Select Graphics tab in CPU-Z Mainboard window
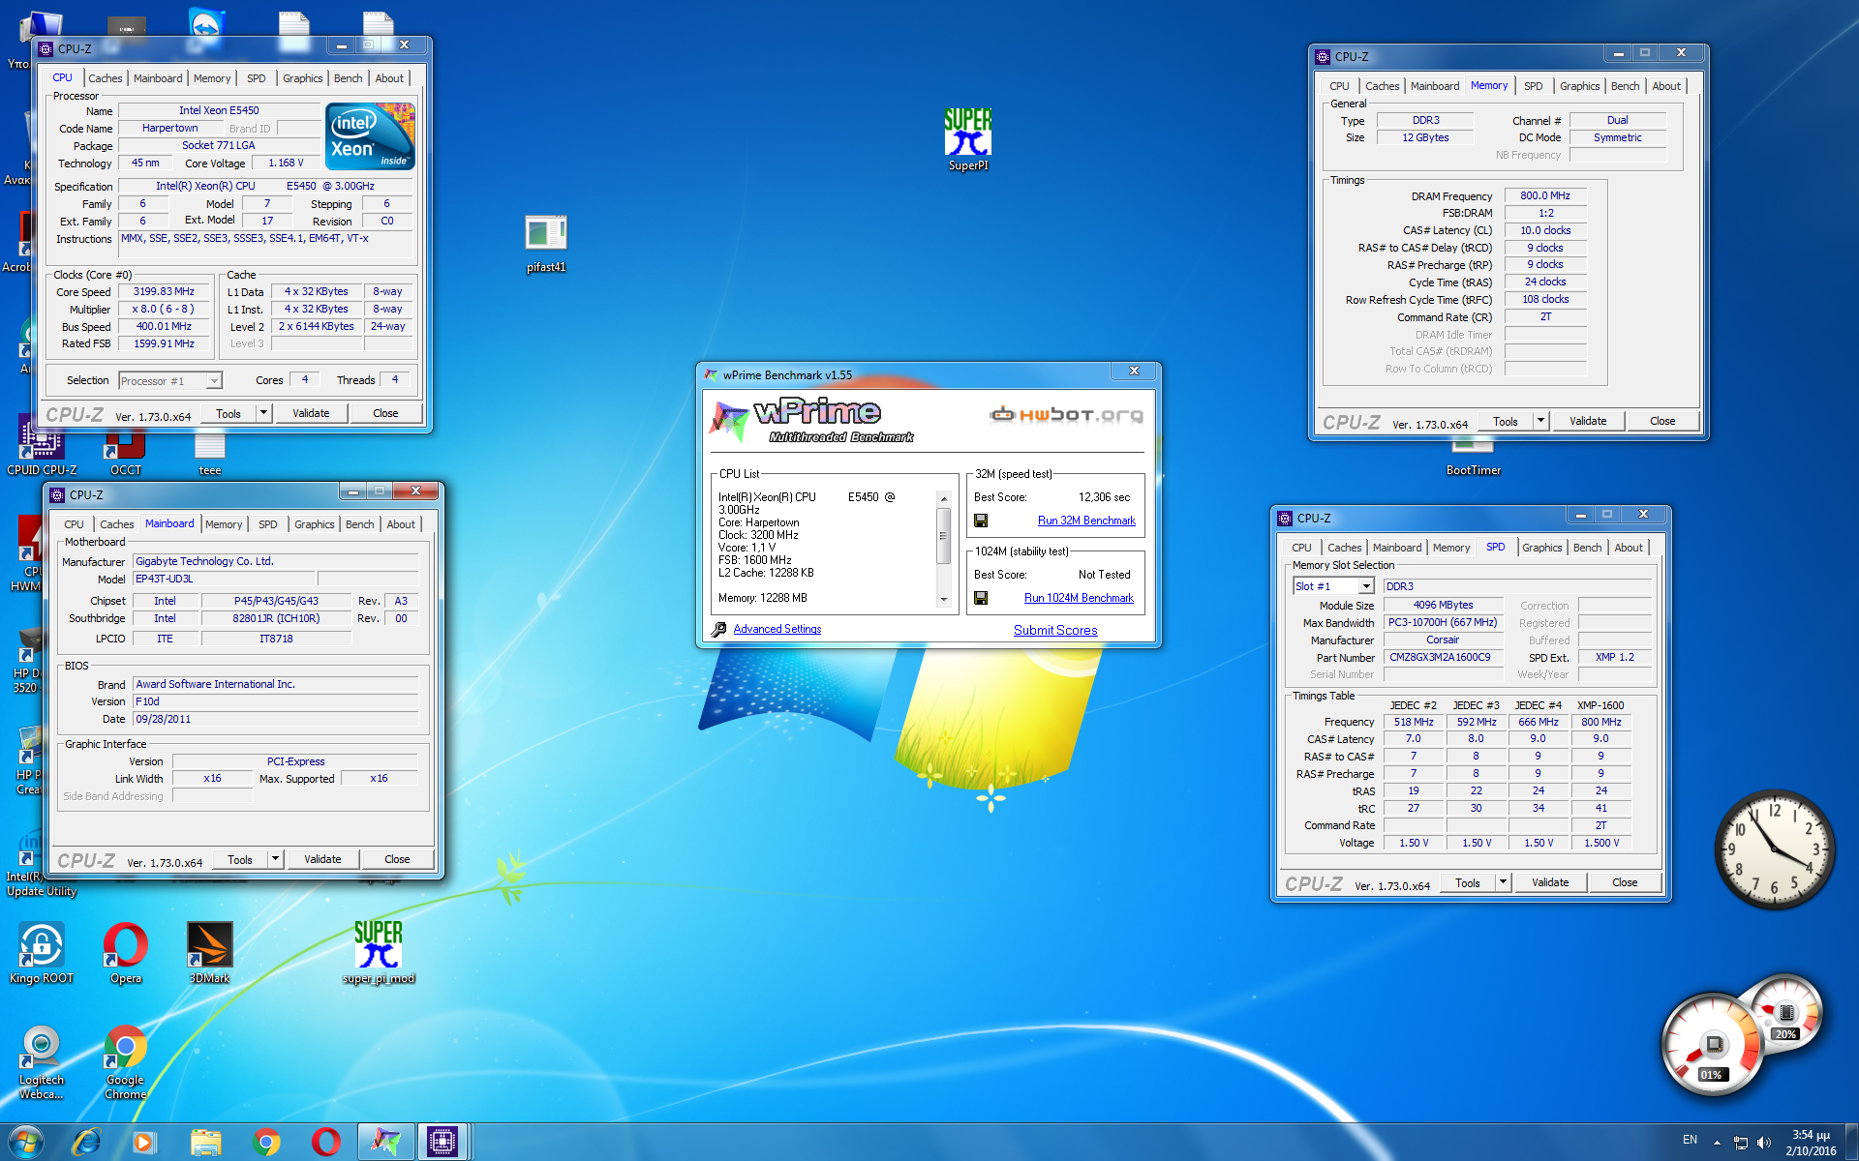The height and width of the screenshot is (1161, 1859). tap(314, 524)
